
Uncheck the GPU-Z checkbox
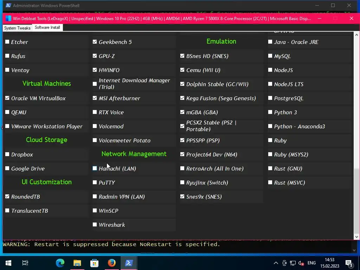(95, 56)
